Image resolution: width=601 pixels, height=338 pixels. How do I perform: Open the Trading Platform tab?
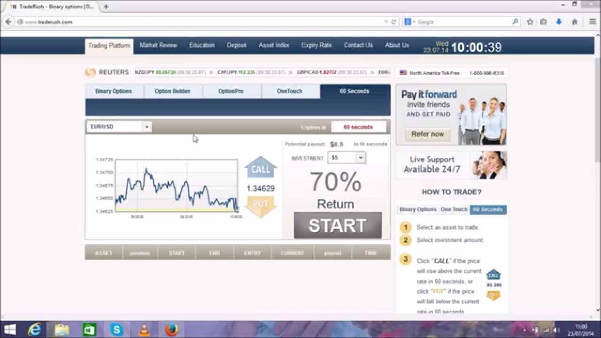(x=109, y=46)
